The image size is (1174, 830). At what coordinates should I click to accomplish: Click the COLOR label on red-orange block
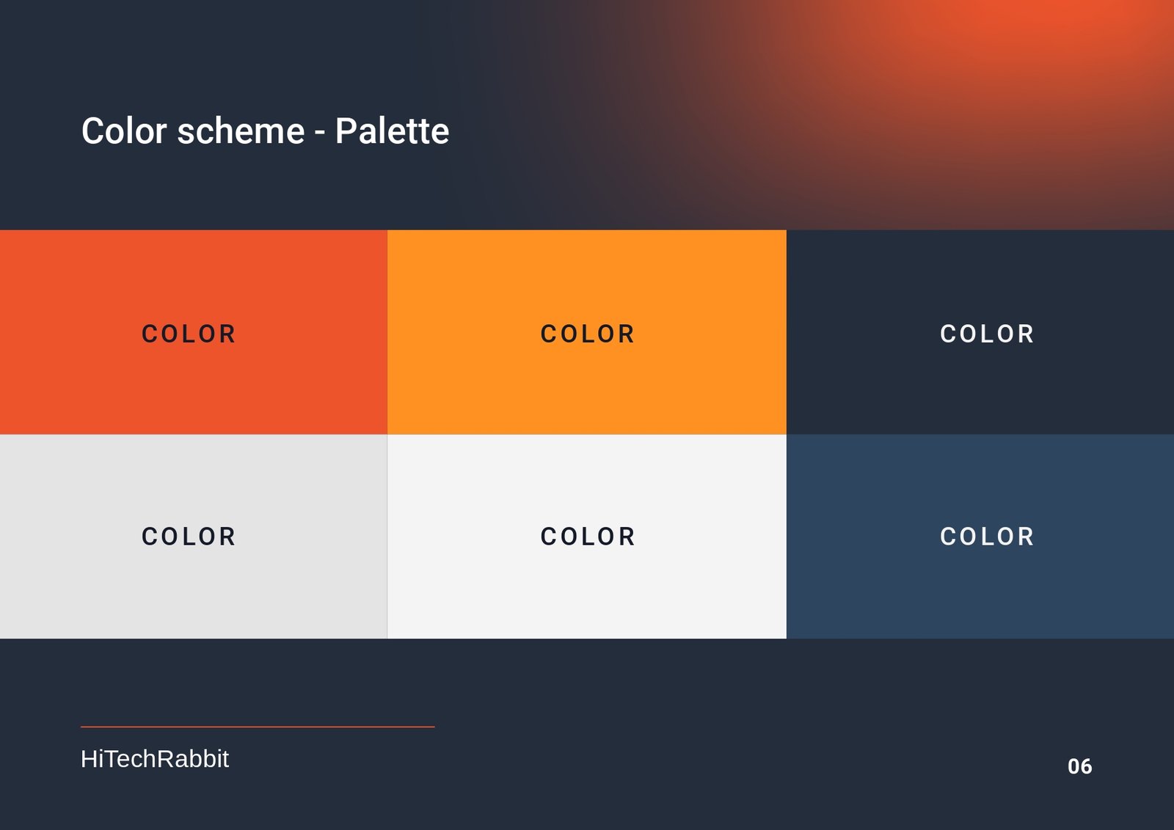[189, 334]
